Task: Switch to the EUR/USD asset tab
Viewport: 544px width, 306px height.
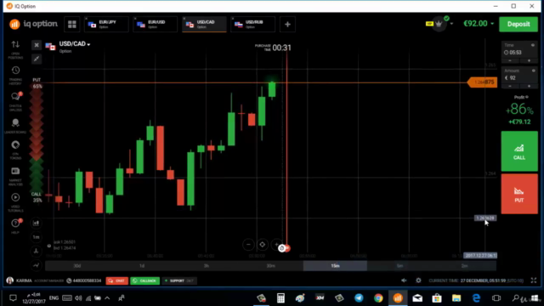Action: tap(156, 25)
